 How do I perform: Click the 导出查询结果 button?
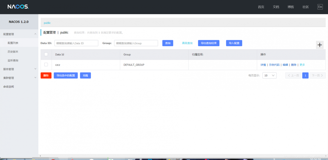(x=209, y=43)
